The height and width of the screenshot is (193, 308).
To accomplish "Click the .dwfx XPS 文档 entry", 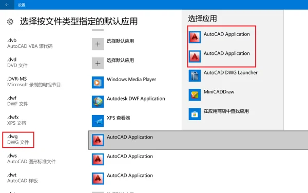I will point(16,120).
